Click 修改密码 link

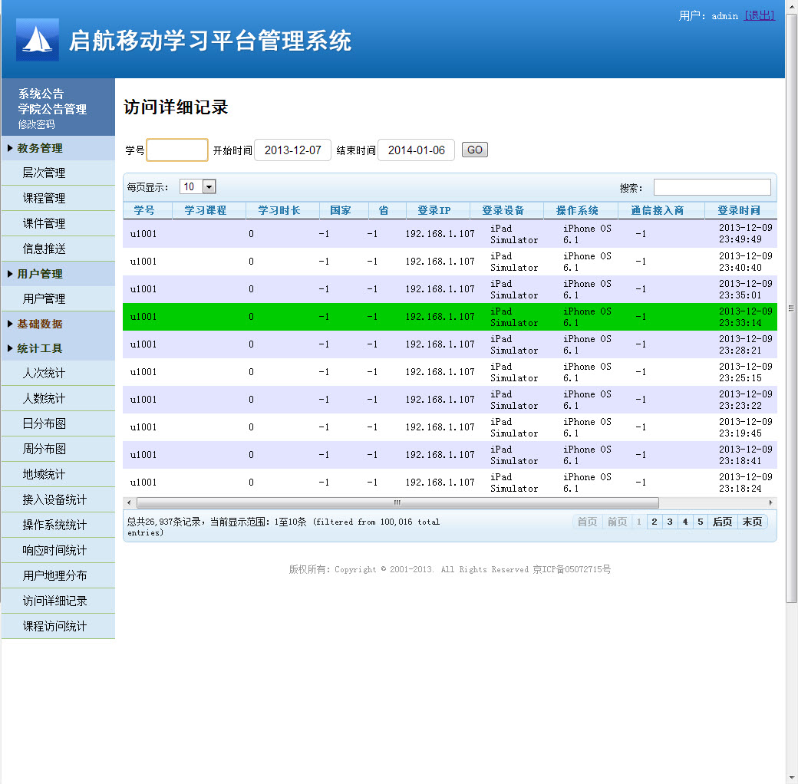pos(36,124)
